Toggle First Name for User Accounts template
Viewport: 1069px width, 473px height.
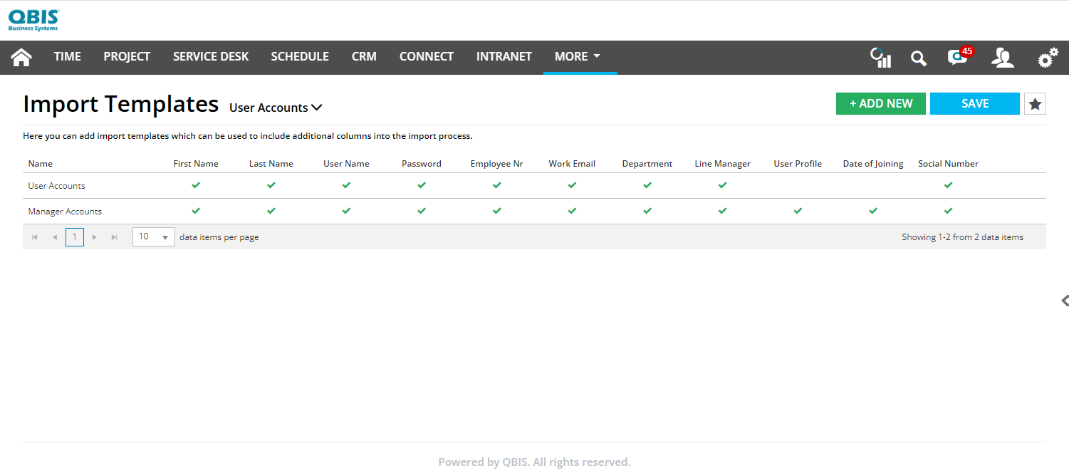point(196,184)
